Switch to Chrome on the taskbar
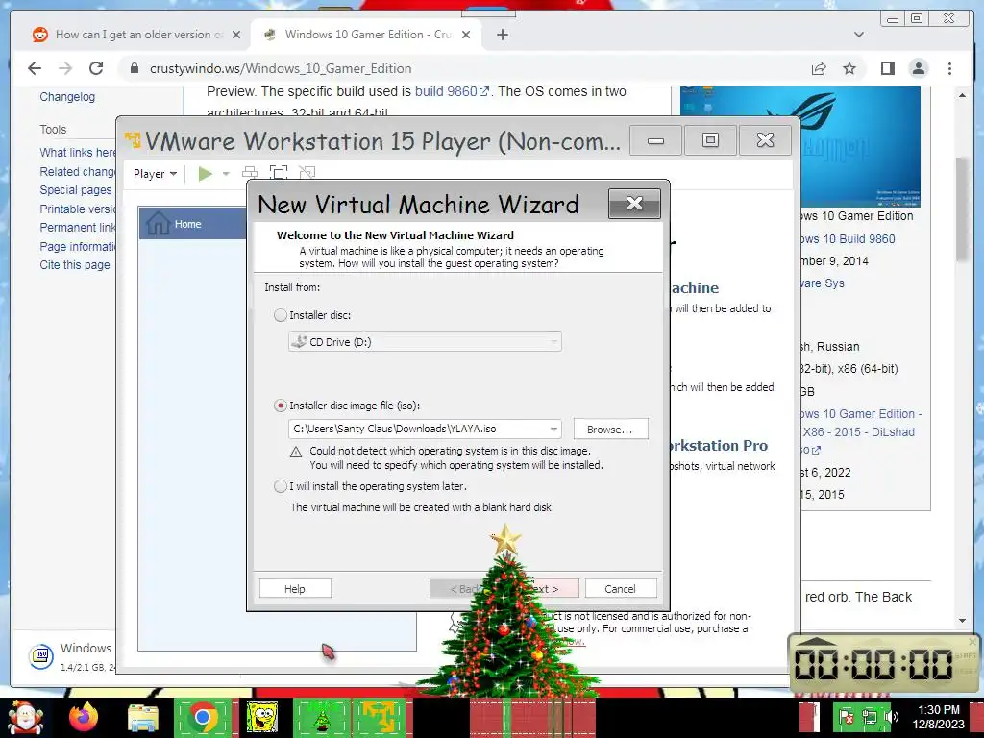Viewport: 984px width, 738px height. 202,717
